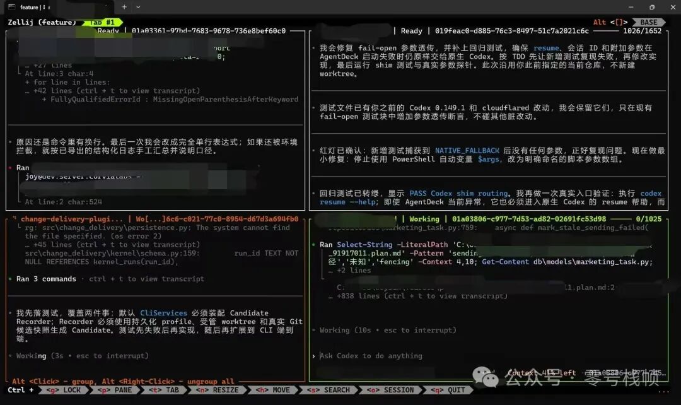Screen dimensions: 681x405
Task: Click the scroll position '1026/1652'
Action: [x=643, y=31]
